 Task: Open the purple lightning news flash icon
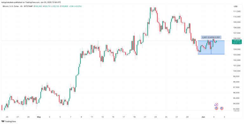(x=216, y=105)
